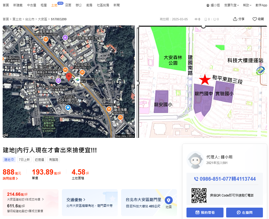Click the map pin icon labeled 地圖
269x219 pixels.
click(x=168, y=200)
